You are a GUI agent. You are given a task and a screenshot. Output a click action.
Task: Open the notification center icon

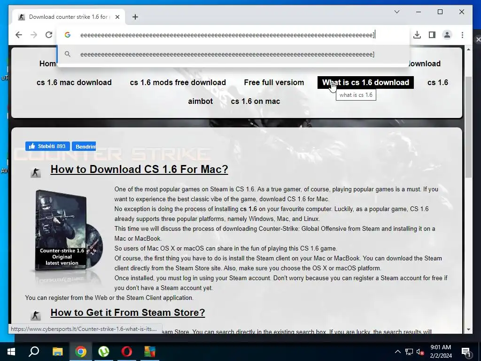click(x=466, y=352)
